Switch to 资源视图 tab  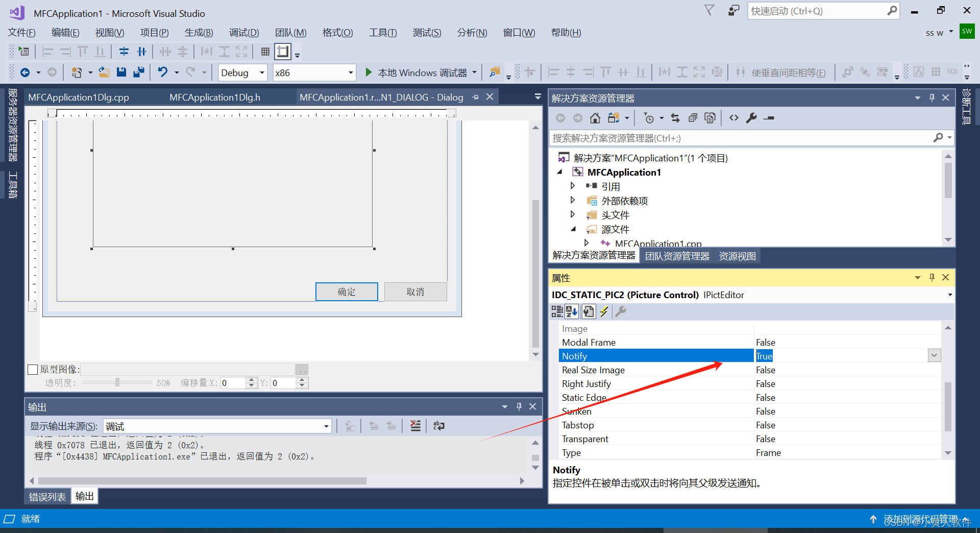point(737,256)
